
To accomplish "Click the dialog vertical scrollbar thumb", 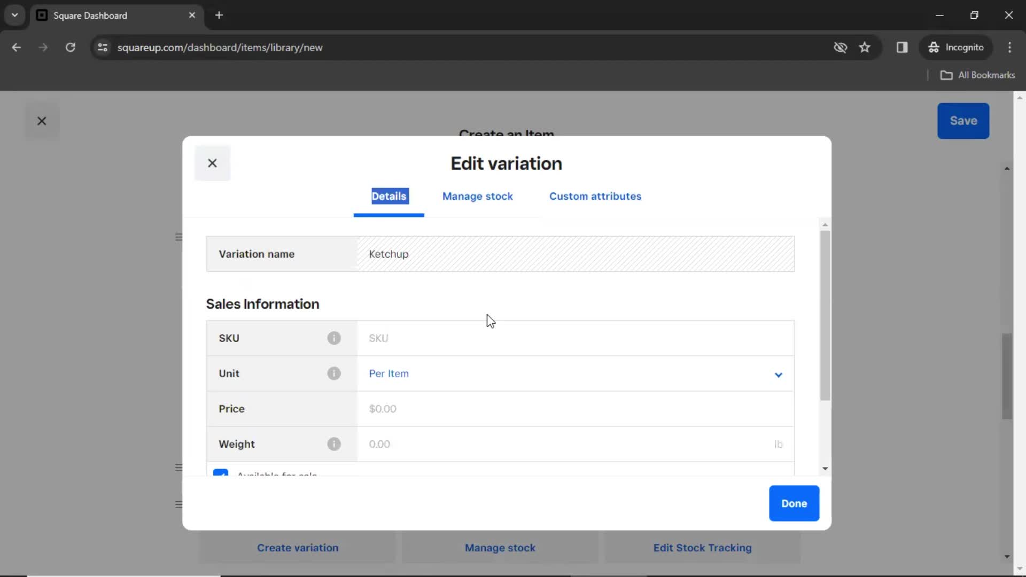I will point(825,315).
